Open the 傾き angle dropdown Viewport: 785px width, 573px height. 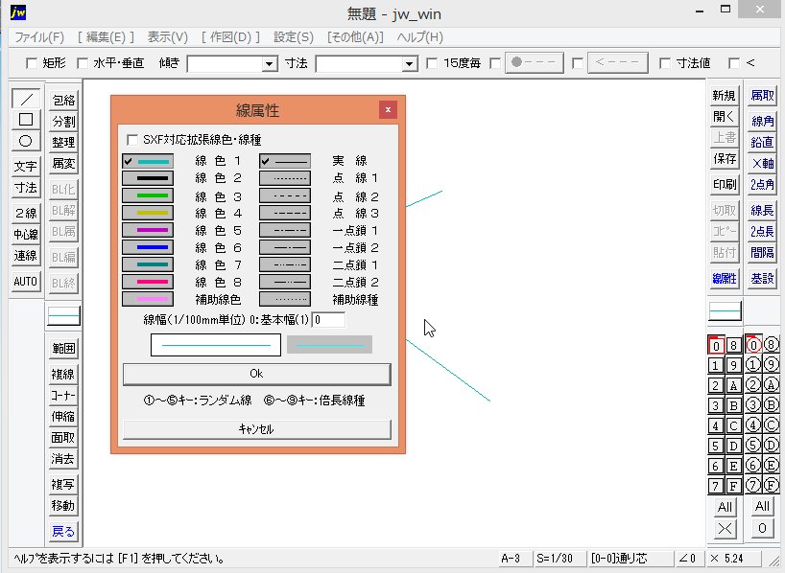click(x=270, y=63)
